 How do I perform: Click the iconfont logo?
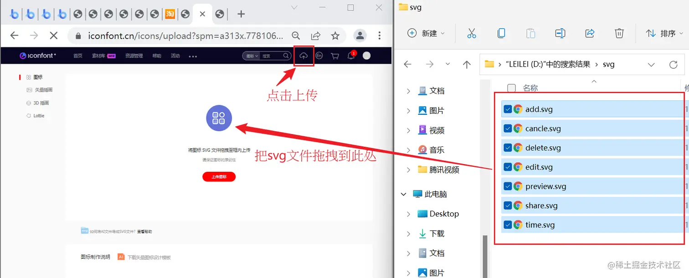(38, 56)
